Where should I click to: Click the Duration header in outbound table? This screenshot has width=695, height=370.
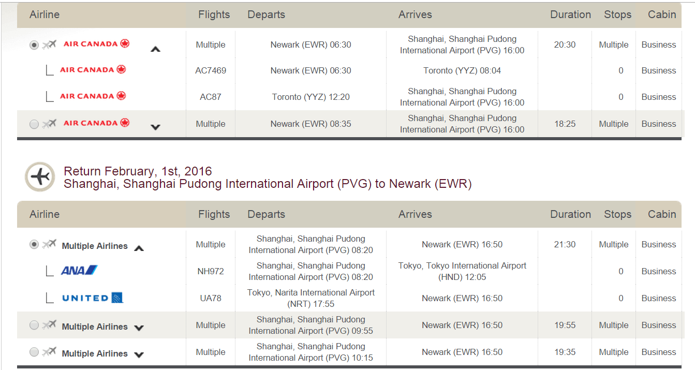coord(570,14)
